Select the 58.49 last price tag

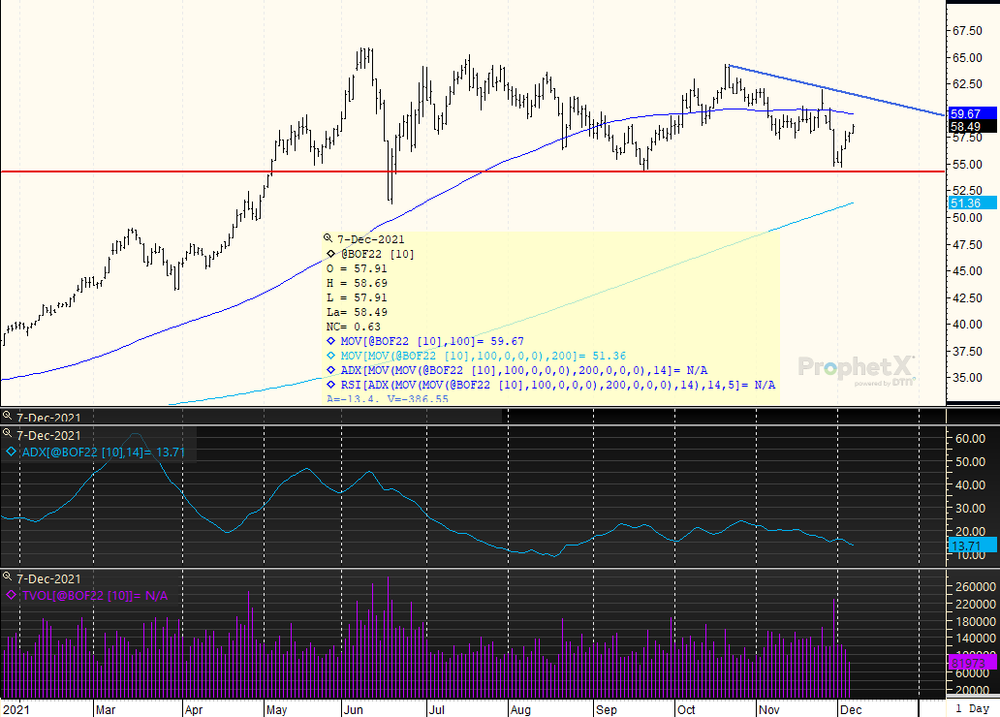point(966,127)
